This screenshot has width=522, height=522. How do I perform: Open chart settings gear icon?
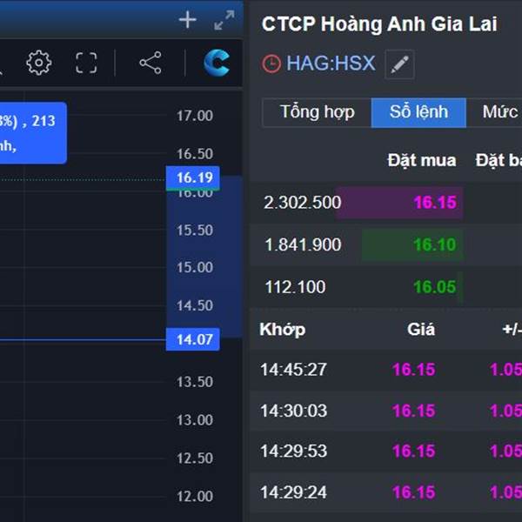(x=39, y=63)
